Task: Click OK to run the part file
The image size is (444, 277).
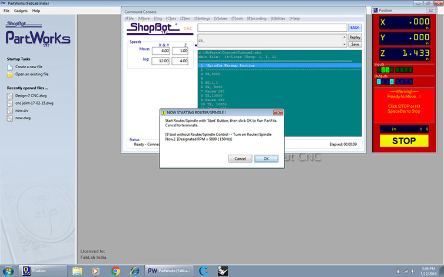Action: pos(266,159)
